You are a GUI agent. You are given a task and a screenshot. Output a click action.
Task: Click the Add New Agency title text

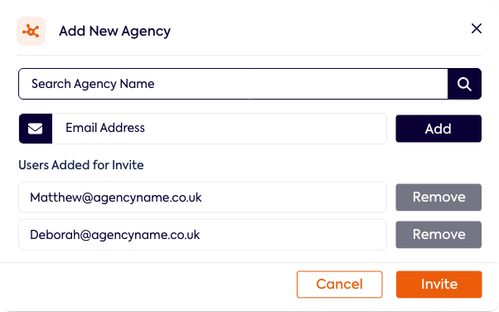(115, 32)
